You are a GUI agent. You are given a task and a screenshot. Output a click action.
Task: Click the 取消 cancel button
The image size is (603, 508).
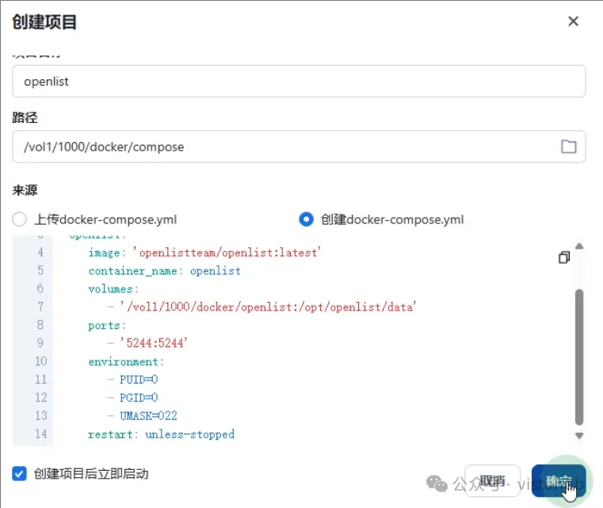(x=492, y=481)
